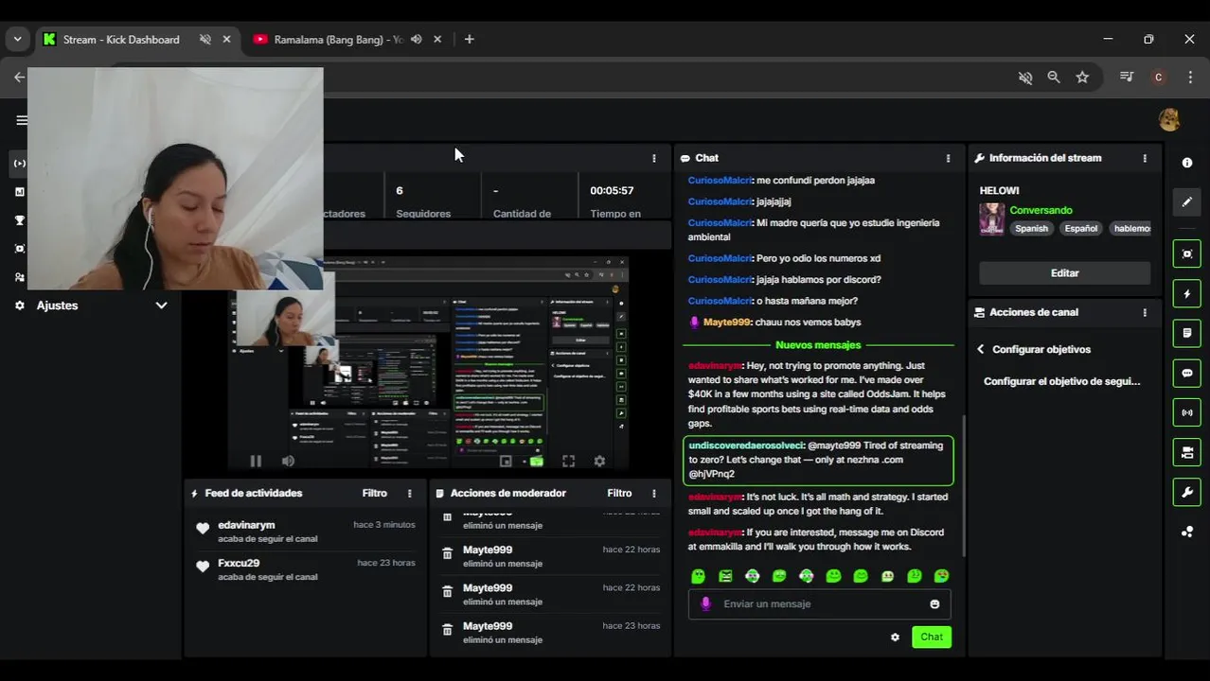Screen dimensions: 1210x681
Task: Click the Enviar un mensaje input field
Action: point(820,603)
